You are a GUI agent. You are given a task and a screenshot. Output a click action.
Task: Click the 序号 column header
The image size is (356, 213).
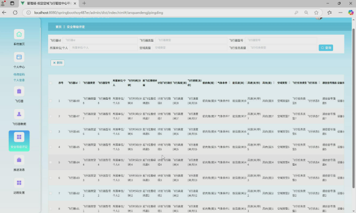(x=61, y=83)
